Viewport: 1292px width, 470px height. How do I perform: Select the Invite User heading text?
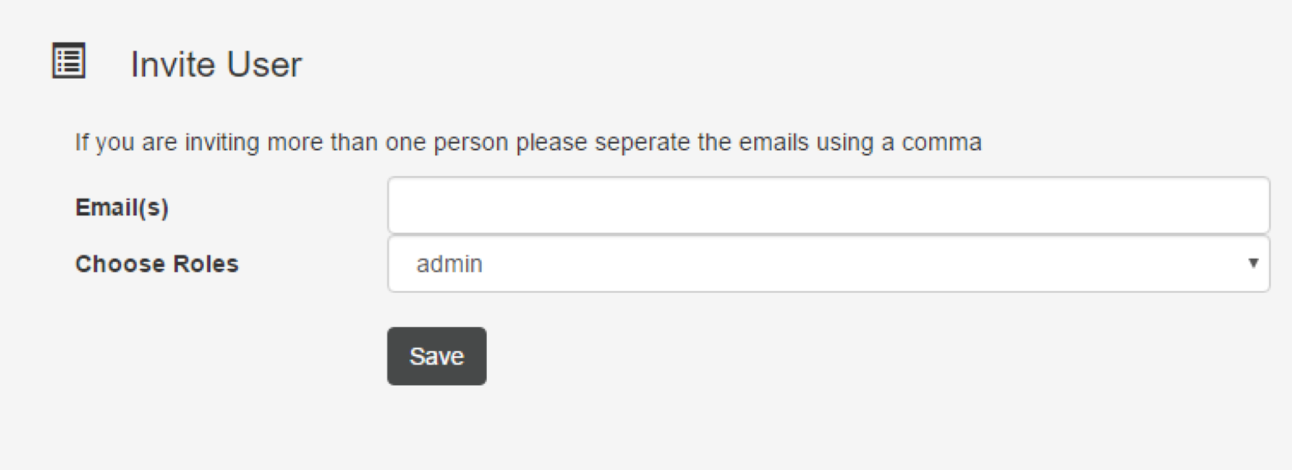[216, 64]
